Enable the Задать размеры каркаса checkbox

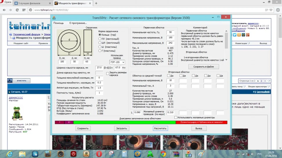(x=108, y=74)
